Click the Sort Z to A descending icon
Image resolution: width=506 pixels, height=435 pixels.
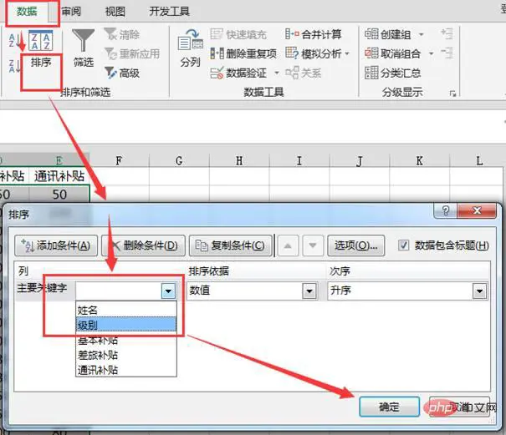pyautogui.click(x=13, y=66)
